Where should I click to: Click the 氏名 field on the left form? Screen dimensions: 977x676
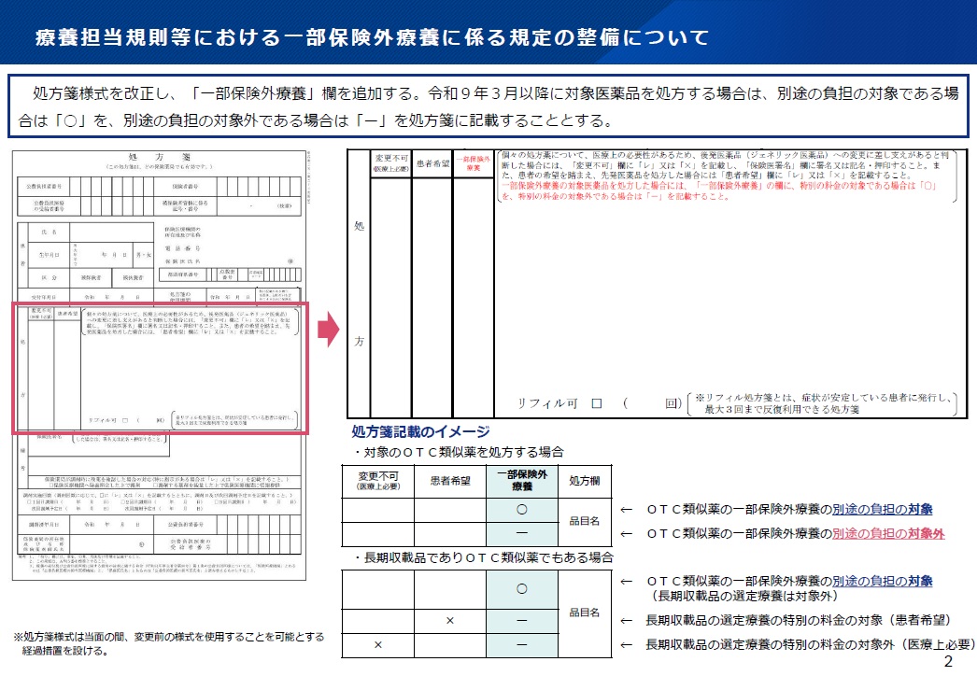click(x=111, y=232)
